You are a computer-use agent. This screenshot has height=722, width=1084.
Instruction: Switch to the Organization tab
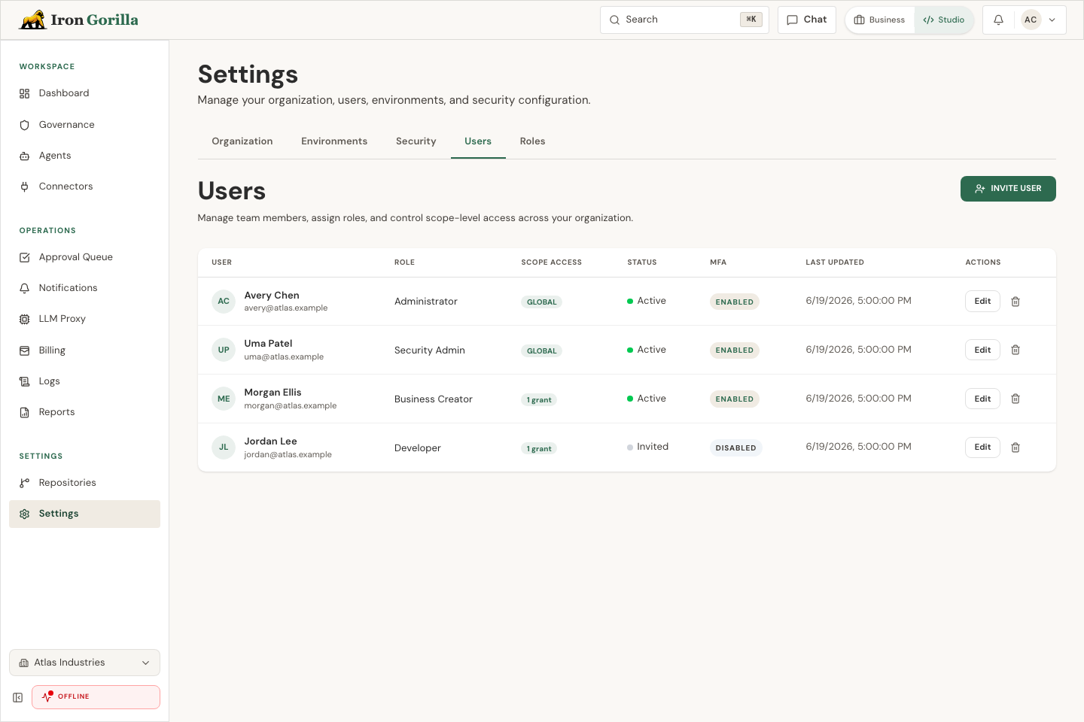(x=242, y=141)
